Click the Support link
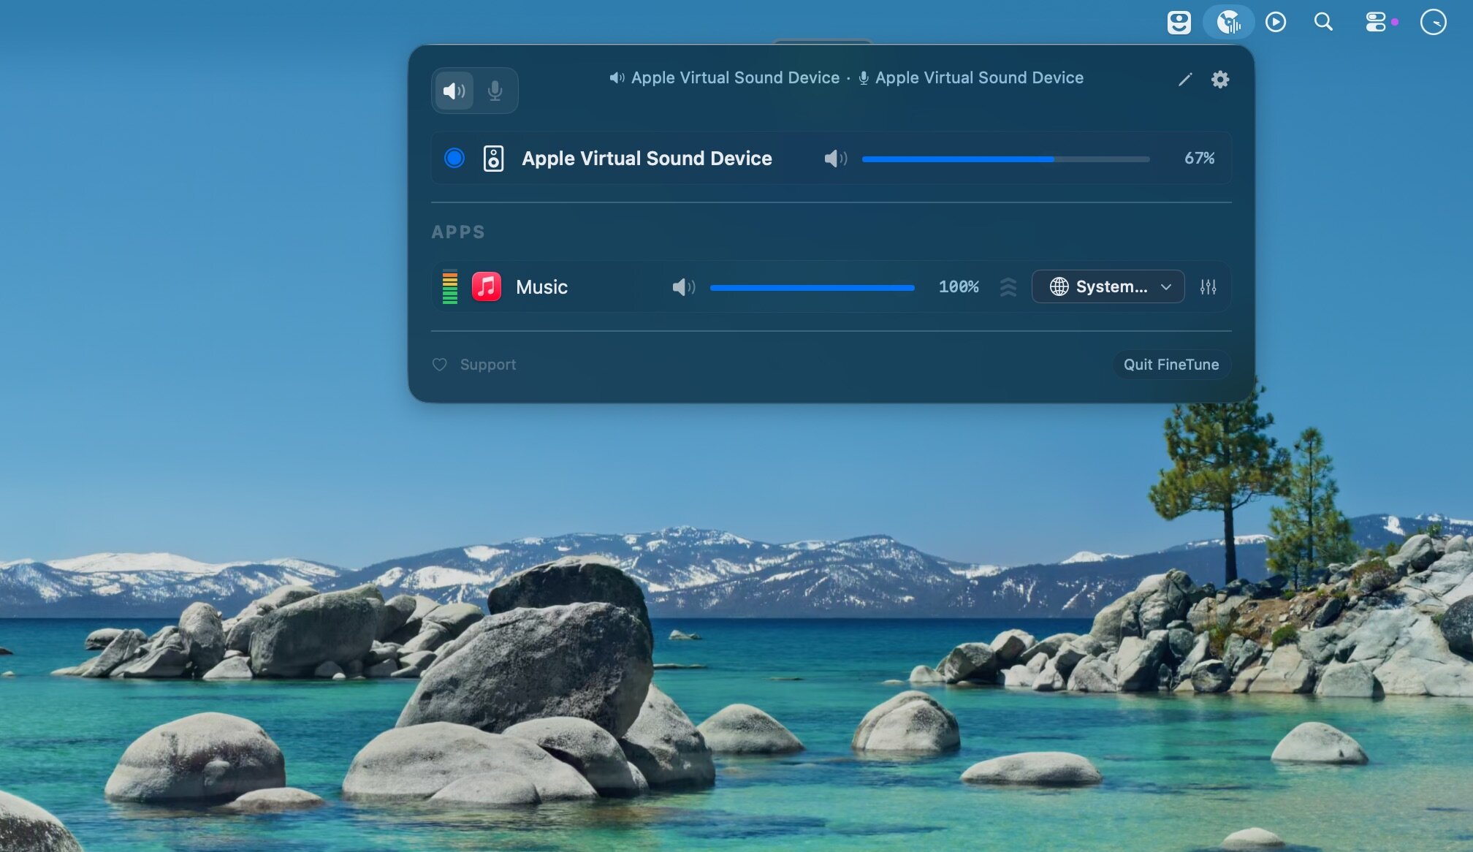Viewport: 1473px width, 852px height. click(x=487, y=365)
